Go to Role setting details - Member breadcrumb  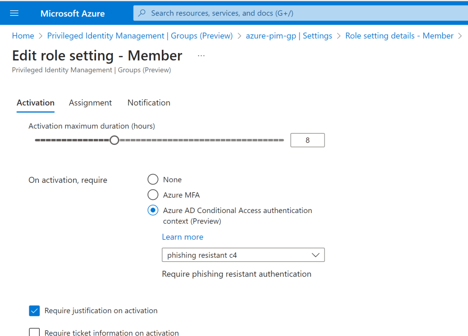click(x=399, y=36)
